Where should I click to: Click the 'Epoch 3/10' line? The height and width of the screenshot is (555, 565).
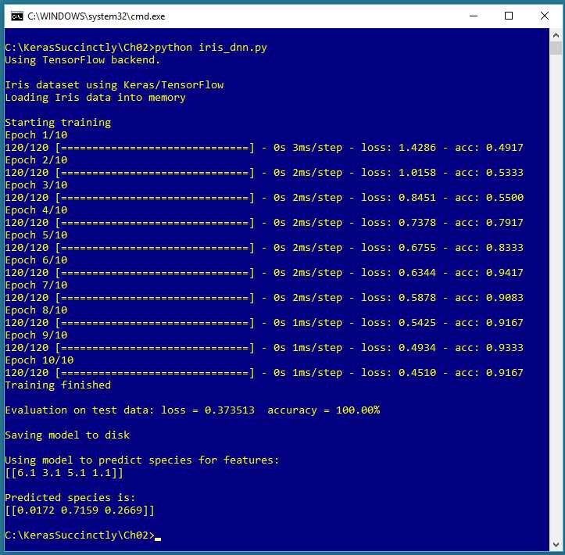point(36,185)
